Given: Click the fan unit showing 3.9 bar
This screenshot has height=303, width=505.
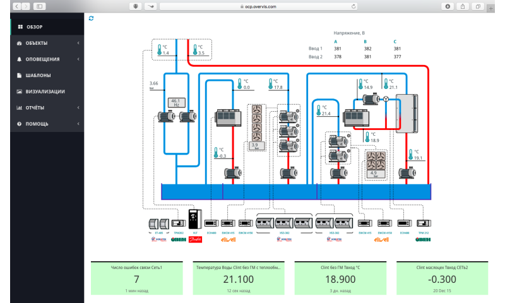Looking at the screenshot, I should click(x=255, y=124).
